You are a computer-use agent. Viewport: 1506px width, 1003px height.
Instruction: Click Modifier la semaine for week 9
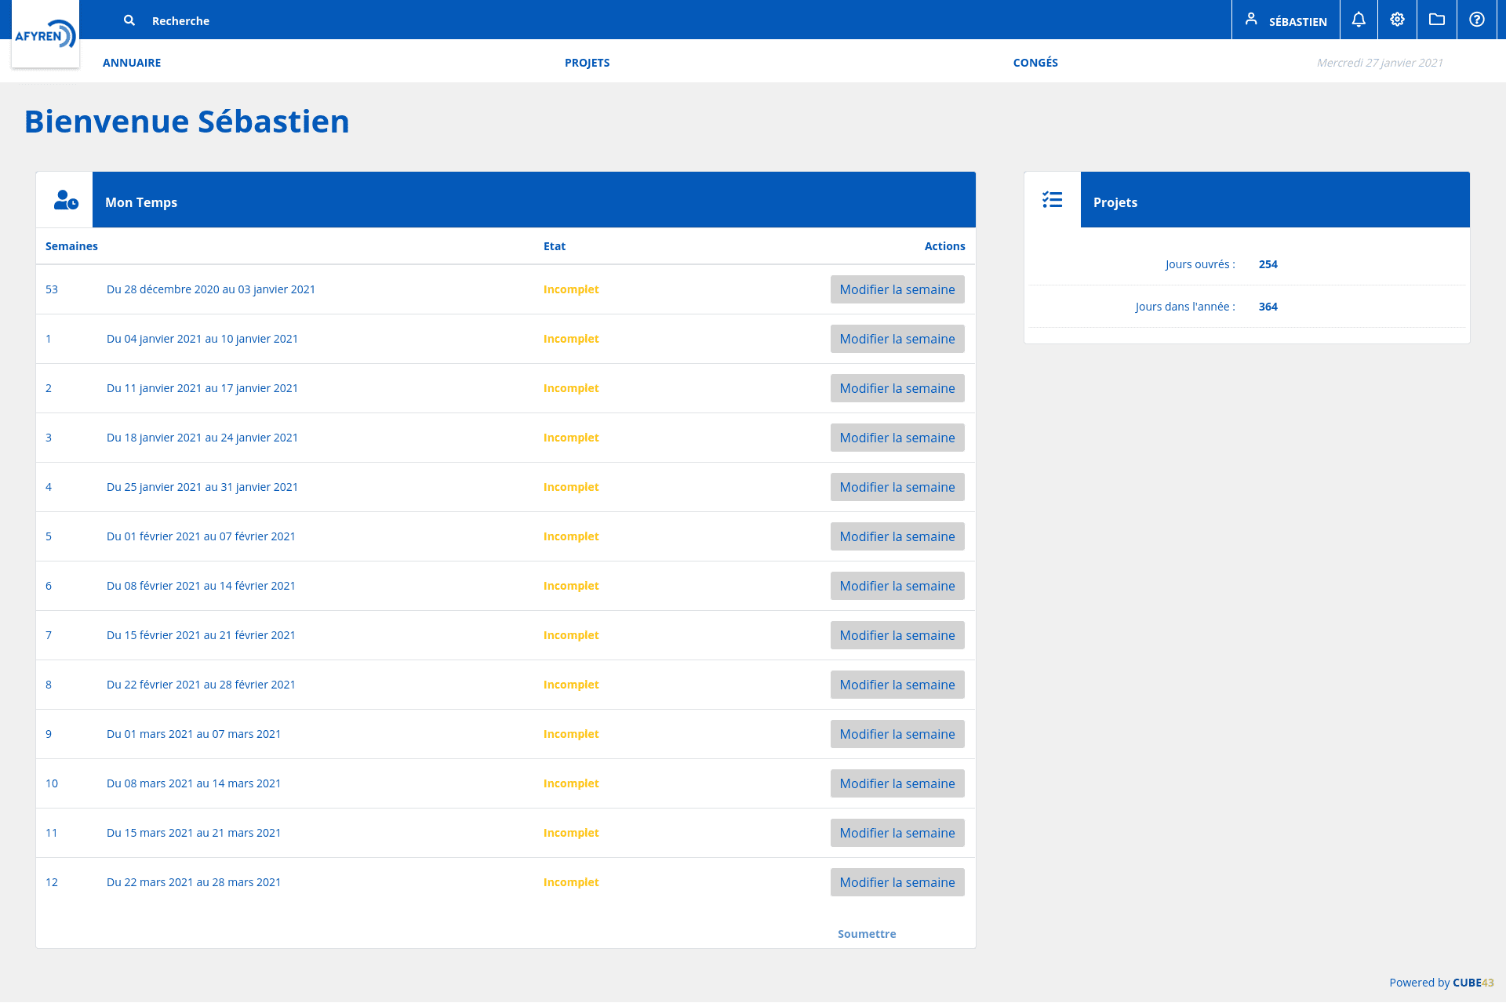coord(897,734)
